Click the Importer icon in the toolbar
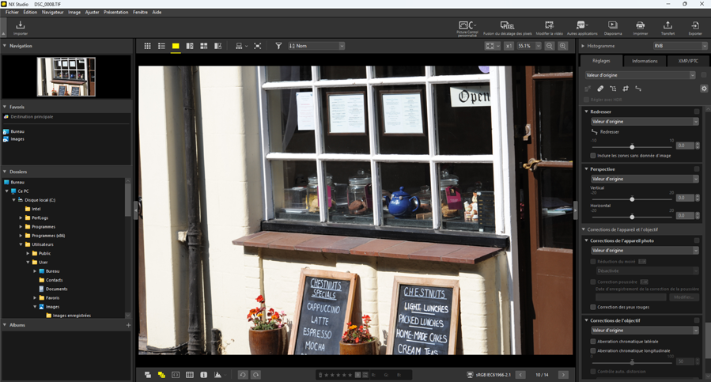 tap(21, 28)
